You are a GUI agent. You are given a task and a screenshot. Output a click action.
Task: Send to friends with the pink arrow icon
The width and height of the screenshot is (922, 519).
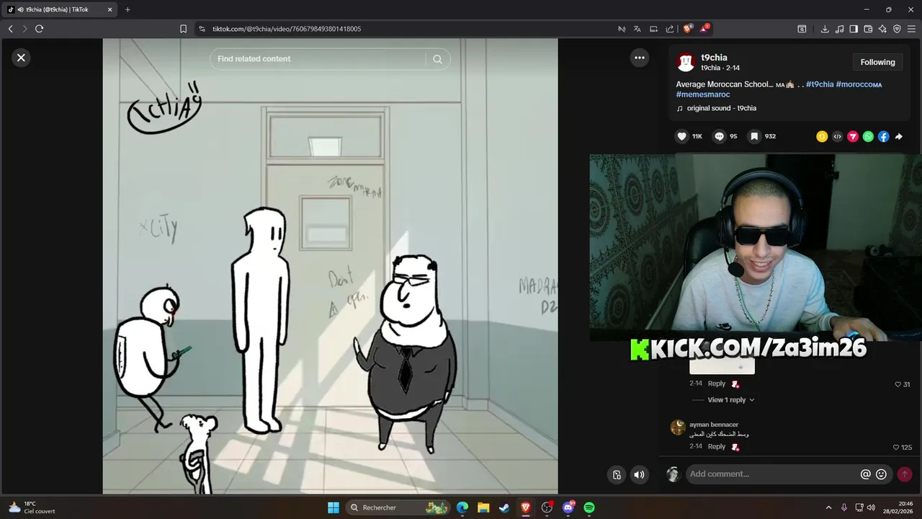coord(853,136)
